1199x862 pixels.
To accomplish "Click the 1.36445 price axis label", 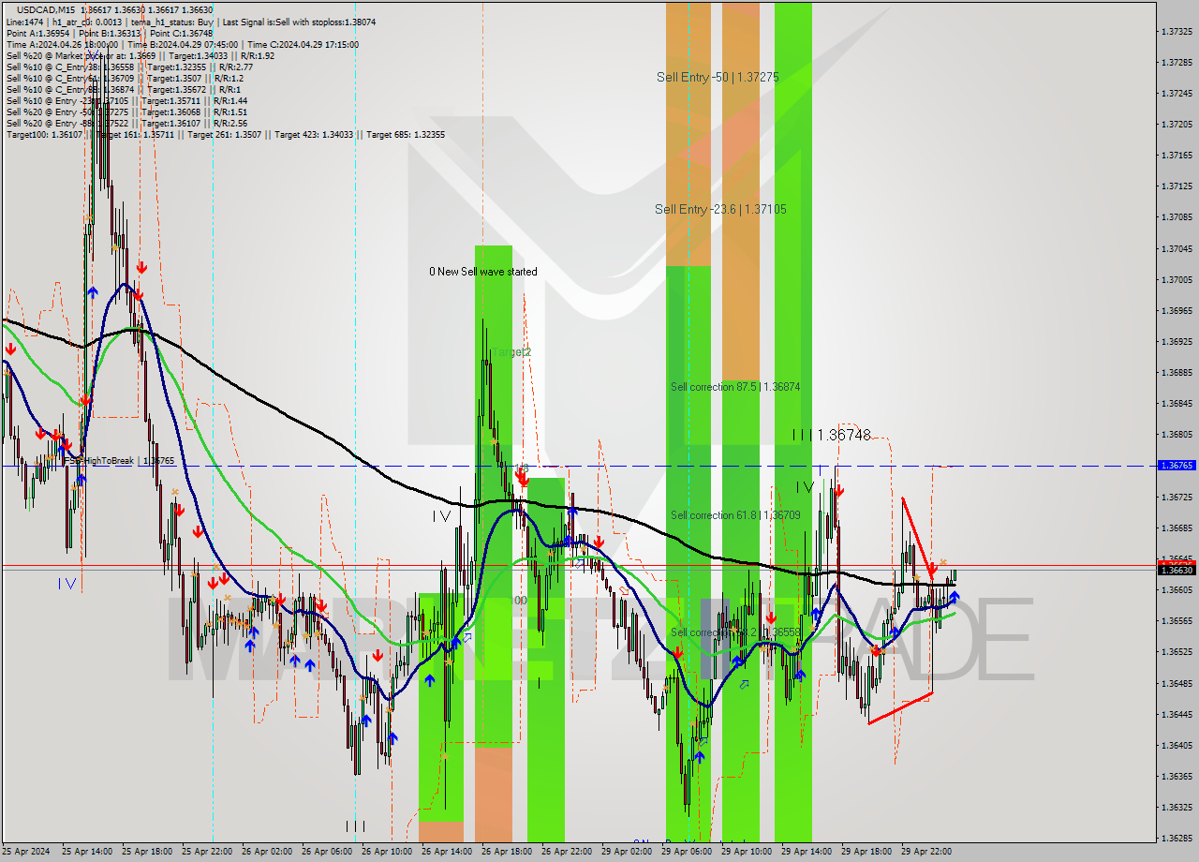I will [x=1177, y=714].
